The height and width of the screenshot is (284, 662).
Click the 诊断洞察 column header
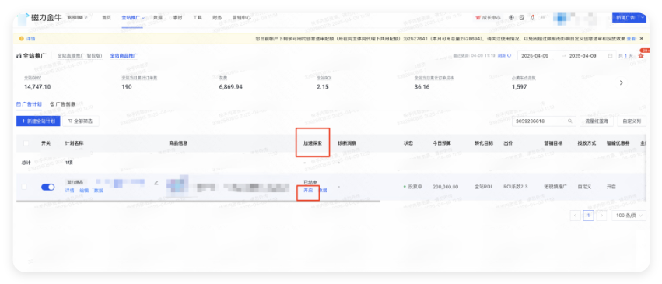(348, 143)
